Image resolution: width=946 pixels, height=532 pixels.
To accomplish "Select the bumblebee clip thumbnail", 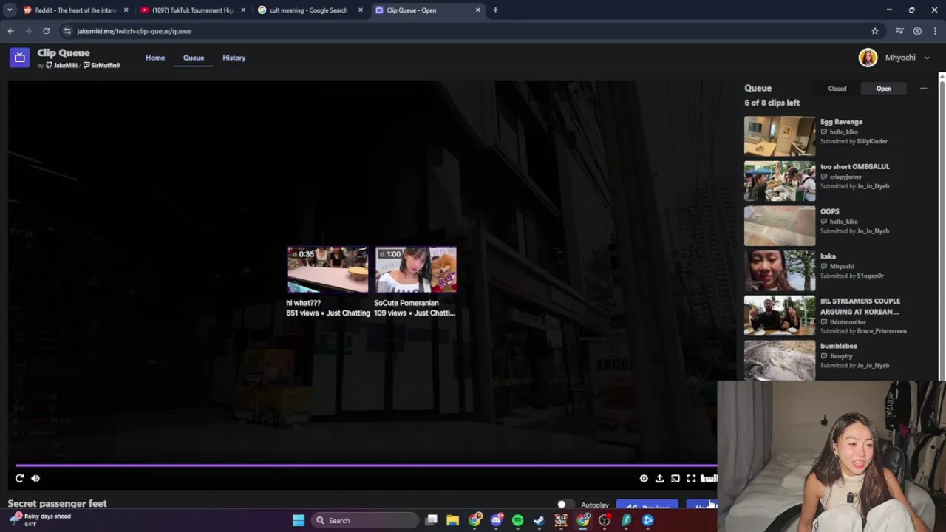I will pyautogui.click(x=780, y=360).
